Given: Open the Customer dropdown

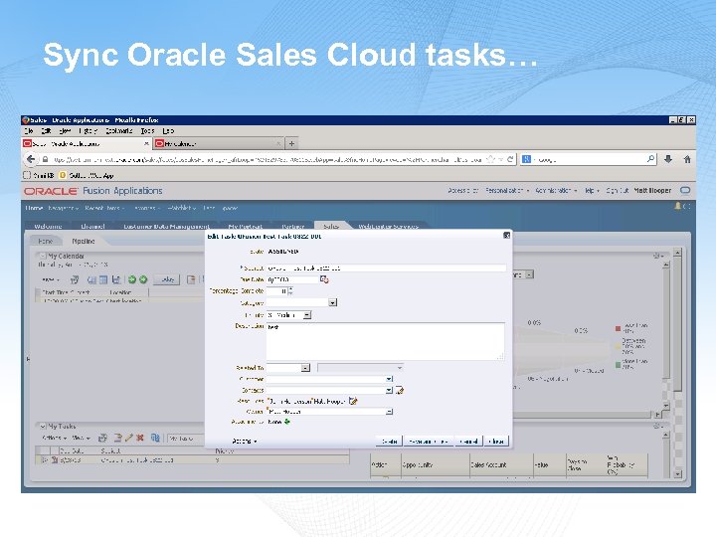Looking at the screenshot, I should click(389, 379).
